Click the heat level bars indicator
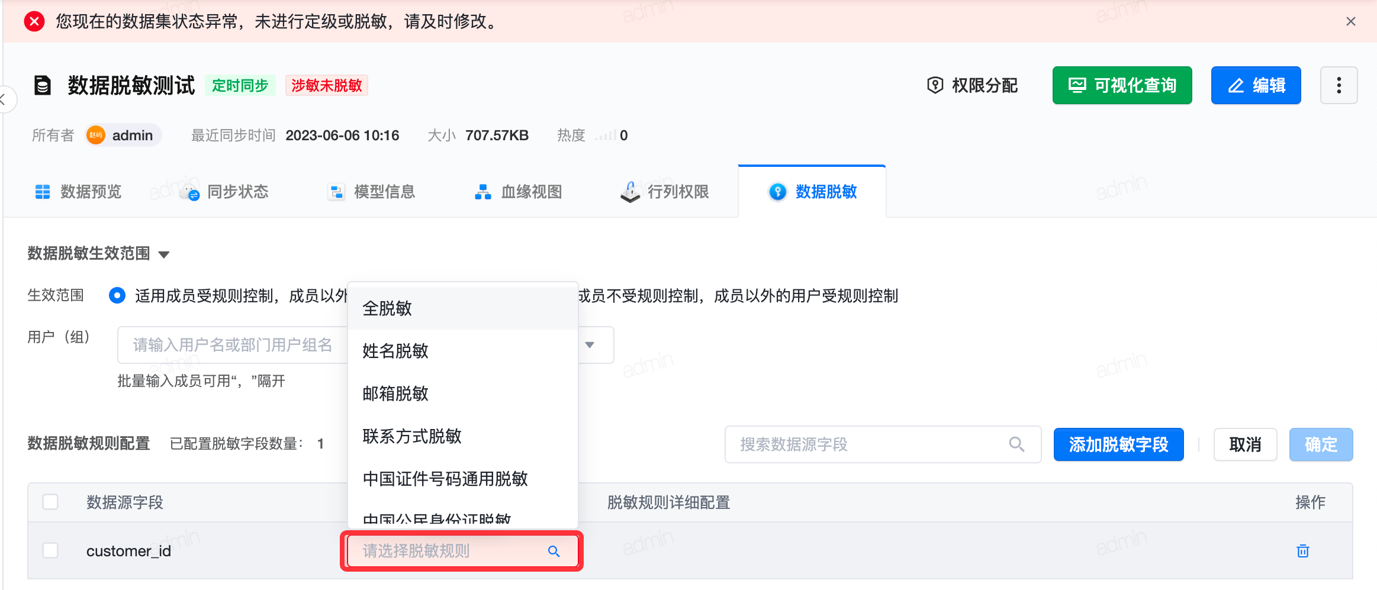Screen dimensions: 1377x590 (606, 136)
